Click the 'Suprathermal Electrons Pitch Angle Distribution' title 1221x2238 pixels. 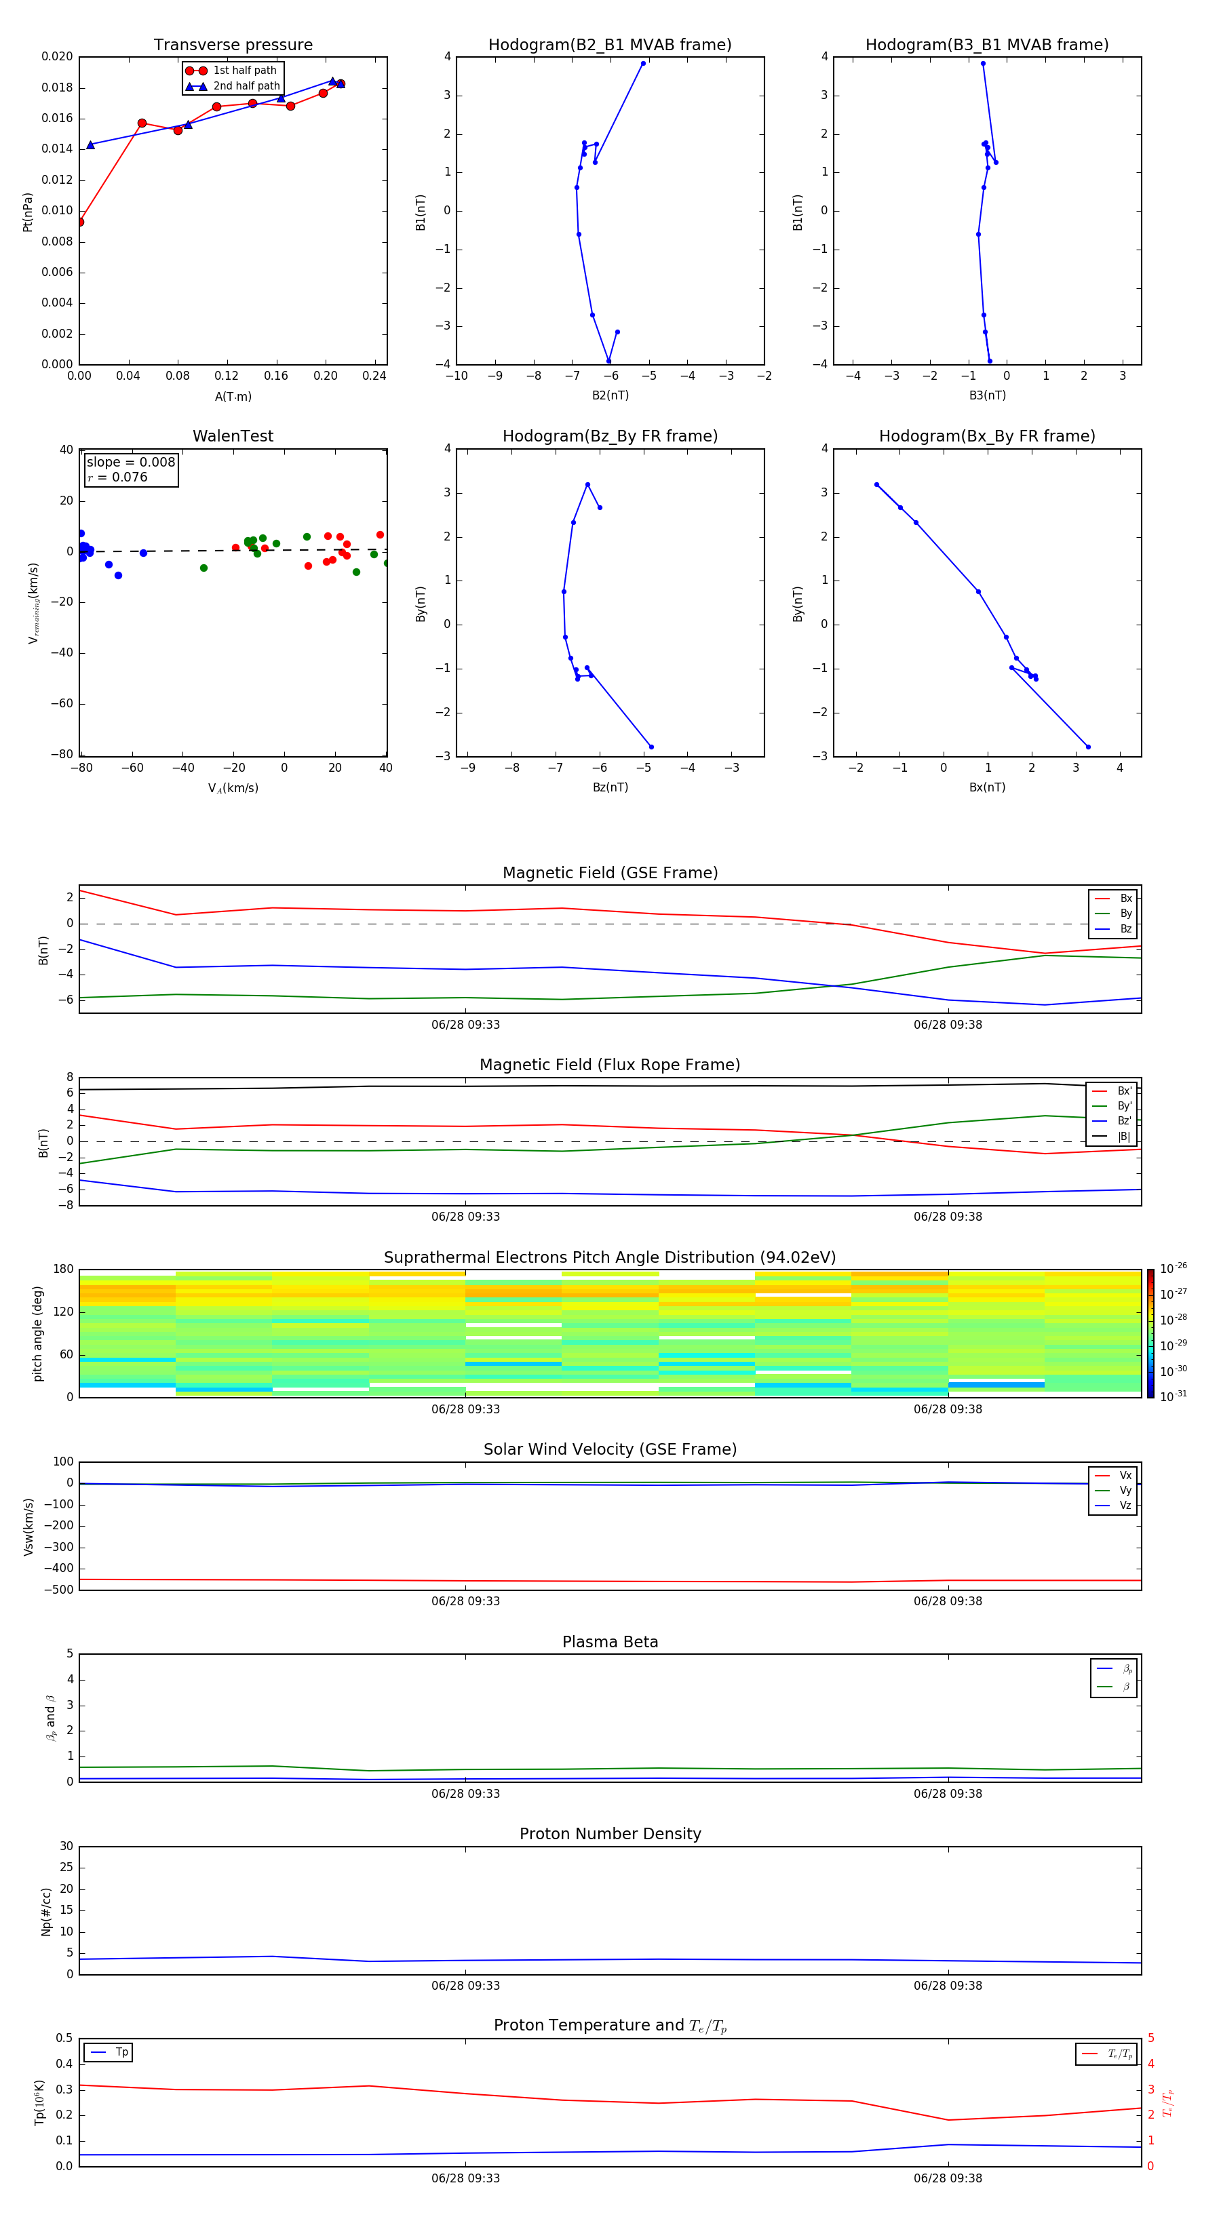click(x=610, y=1258)
